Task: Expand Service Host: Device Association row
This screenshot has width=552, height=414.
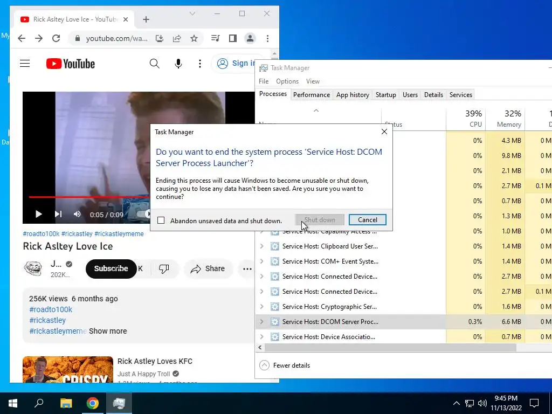Action: pyautogui.click(x=261, y=336)
